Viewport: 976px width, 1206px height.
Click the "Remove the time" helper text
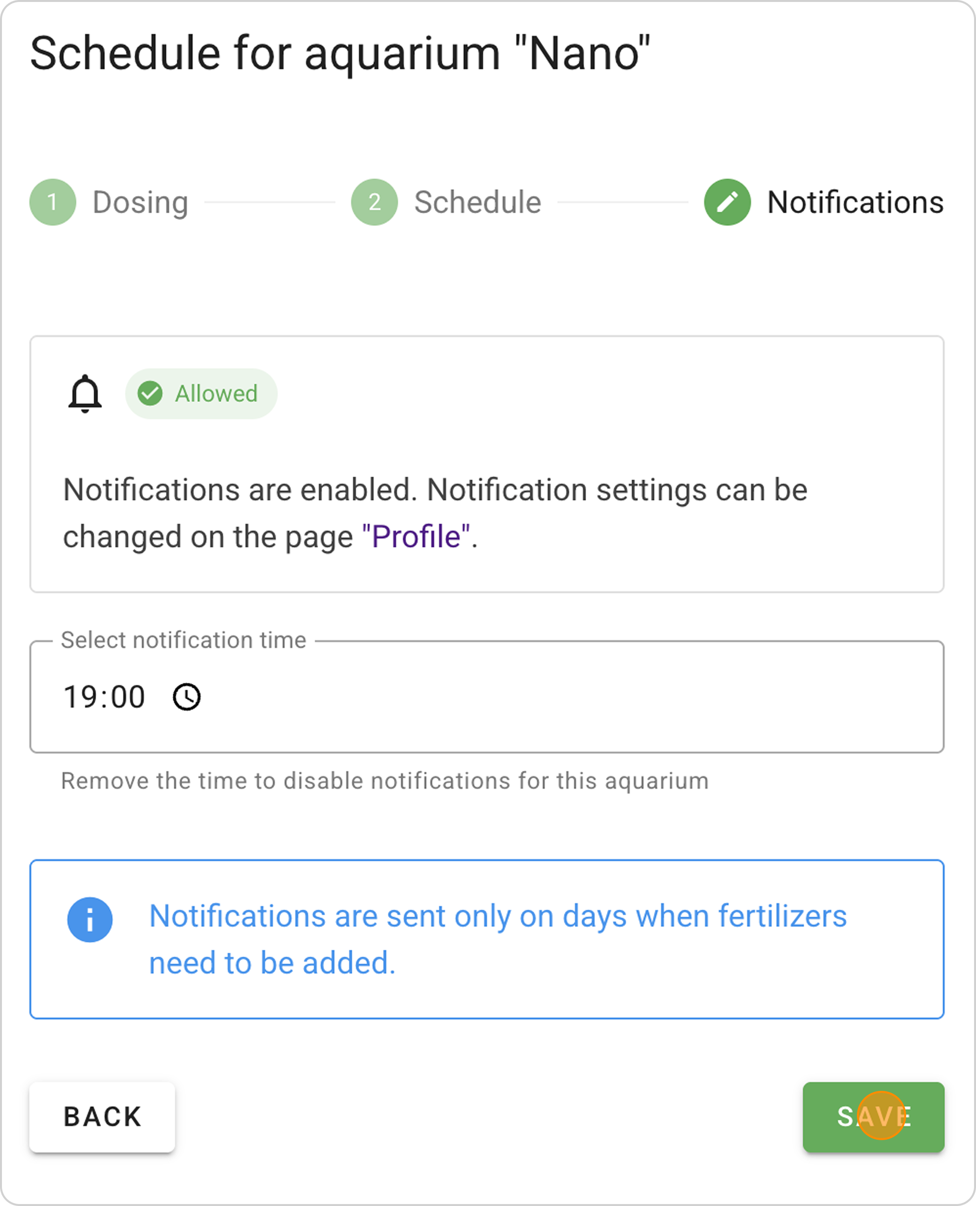coord(385,781)
